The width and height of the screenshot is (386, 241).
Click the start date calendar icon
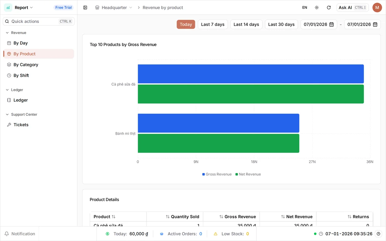[x=331, y=24]
